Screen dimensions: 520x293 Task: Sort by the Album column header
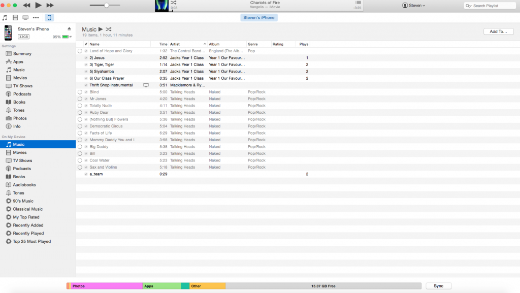pyautogui.click(x=214, y=44)
